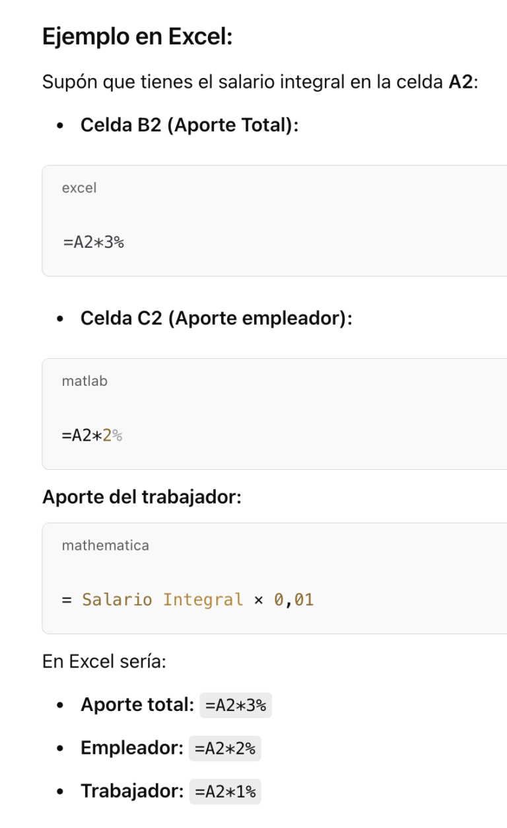507x828 pixels.
Task: Select the "Celda B2 (Aporte Total):" bullet text
Action: [189, 124]
